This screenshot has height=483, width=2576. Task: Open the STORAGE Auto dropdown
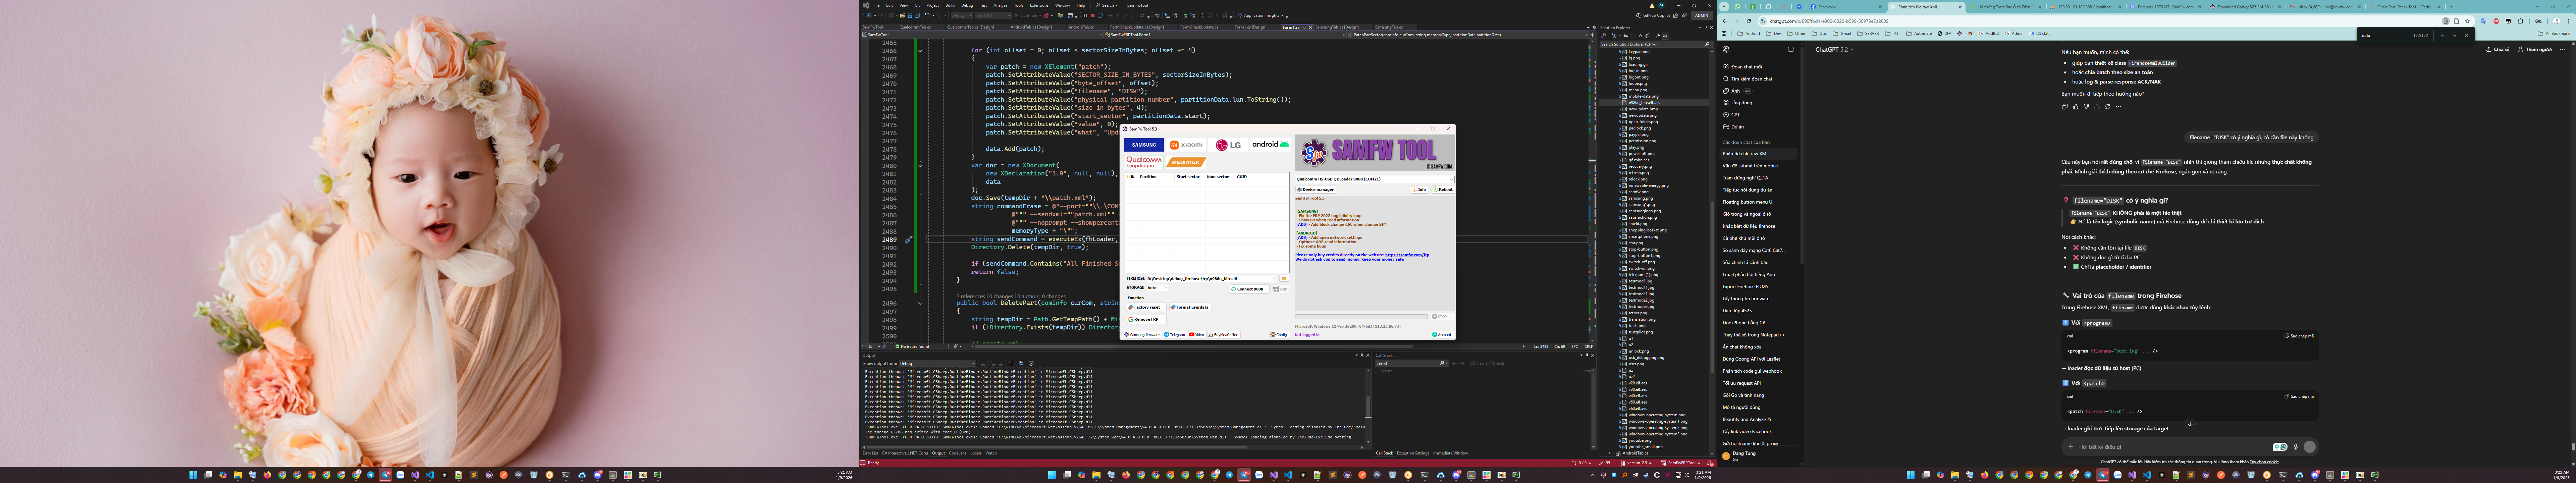(1157, 288)
